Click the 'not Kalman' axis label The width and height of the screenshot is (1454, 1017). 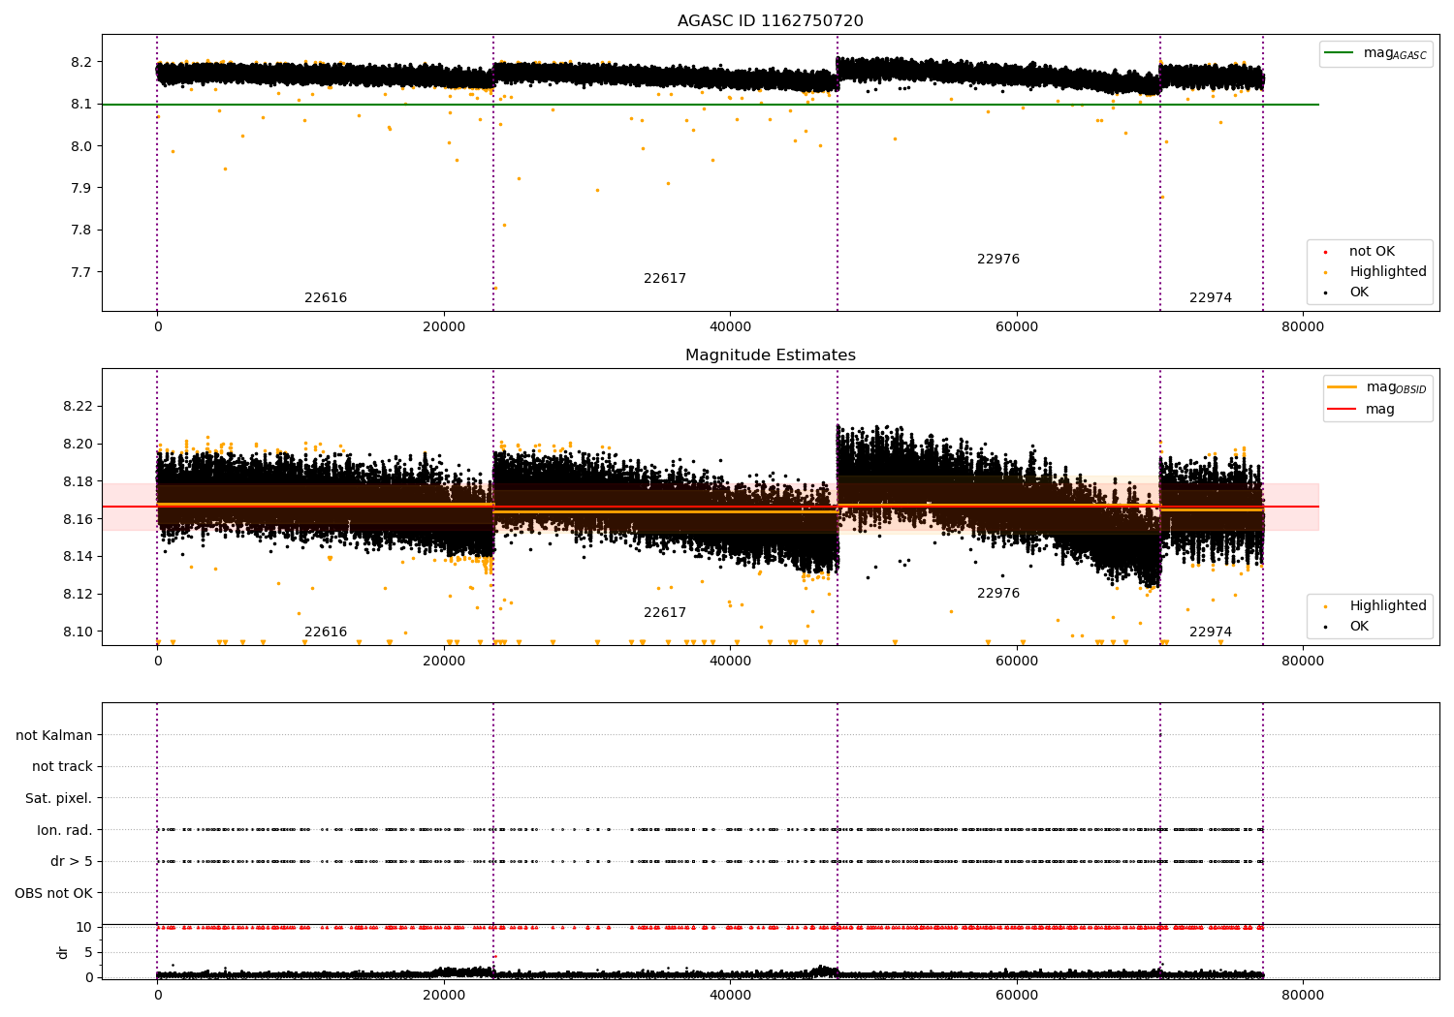(54, 736)
